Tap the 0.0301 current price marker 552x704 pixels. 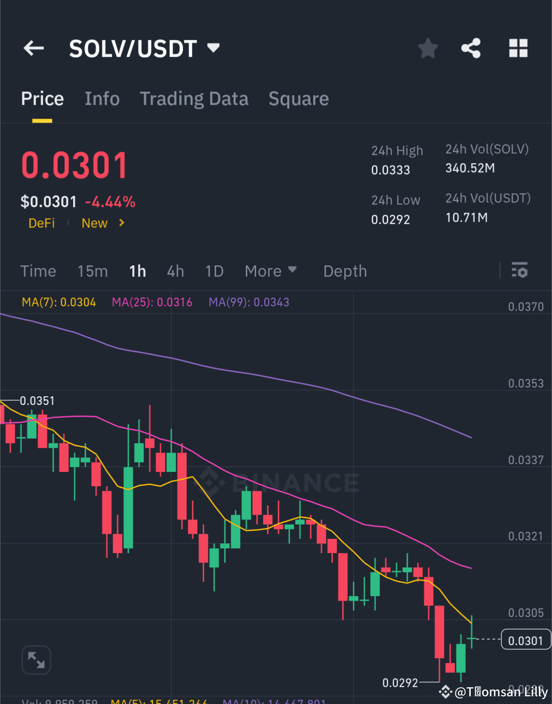pos(525,640)
